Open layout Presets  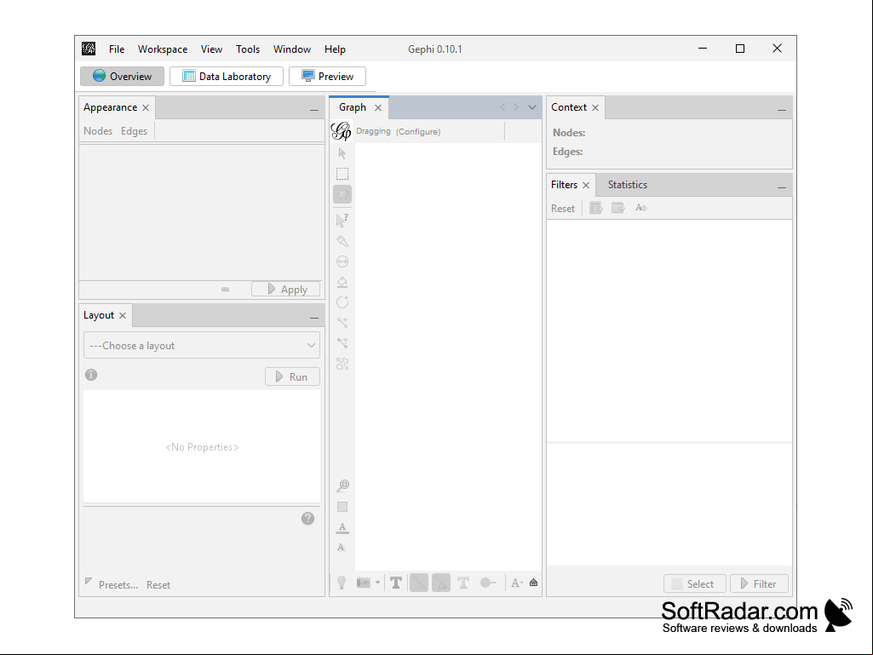(118, 585)
